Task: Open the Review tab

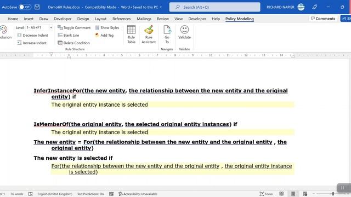Action: 163,19
